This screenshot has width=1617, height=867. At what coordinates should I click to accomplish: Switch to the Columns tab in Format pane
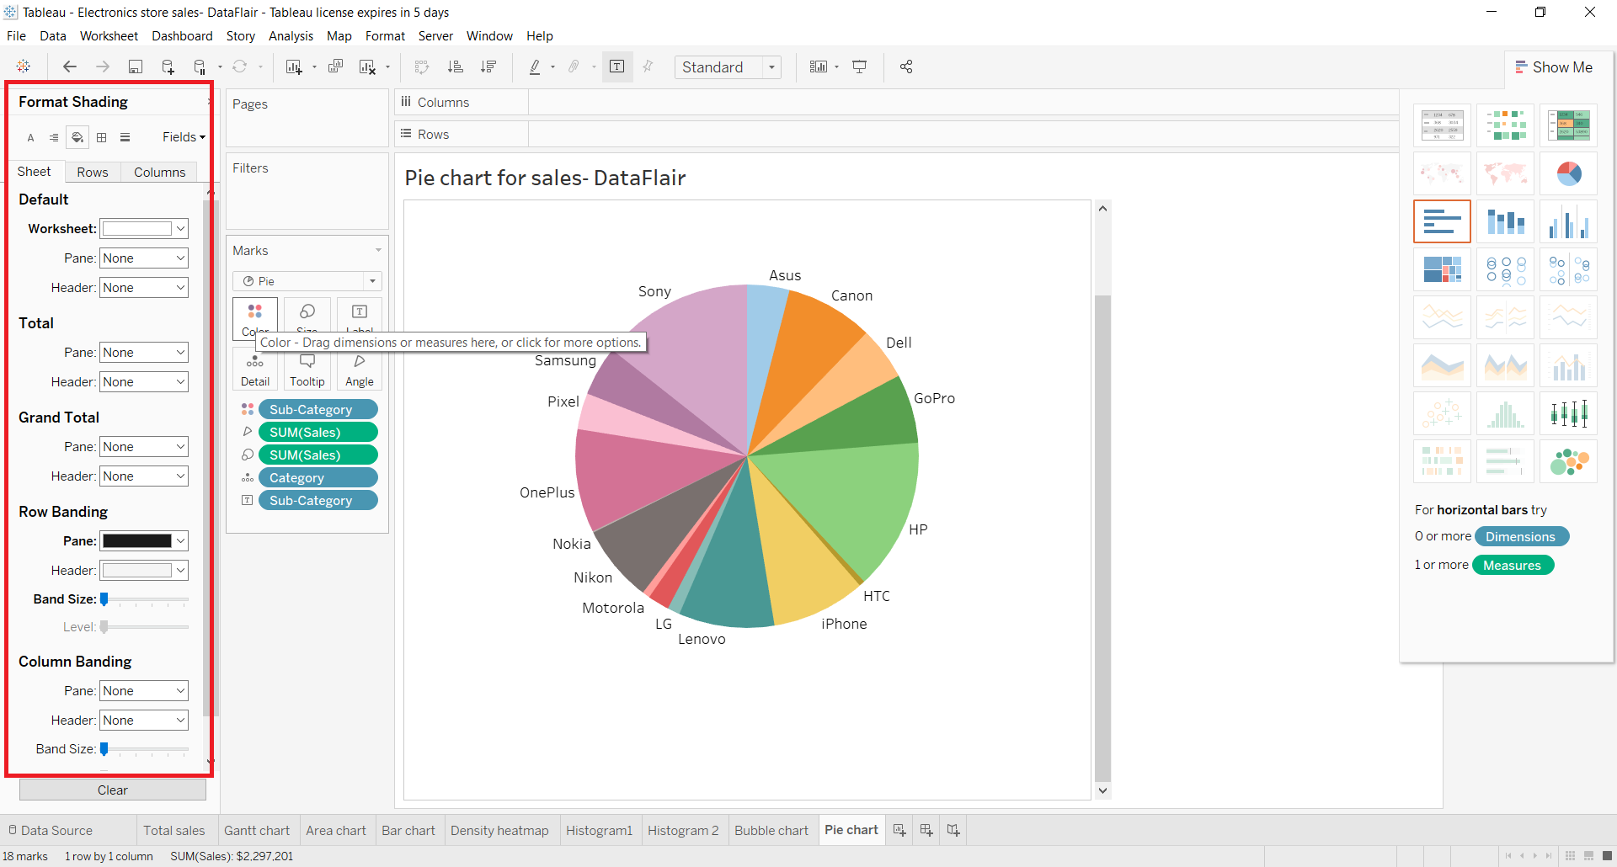159,172
